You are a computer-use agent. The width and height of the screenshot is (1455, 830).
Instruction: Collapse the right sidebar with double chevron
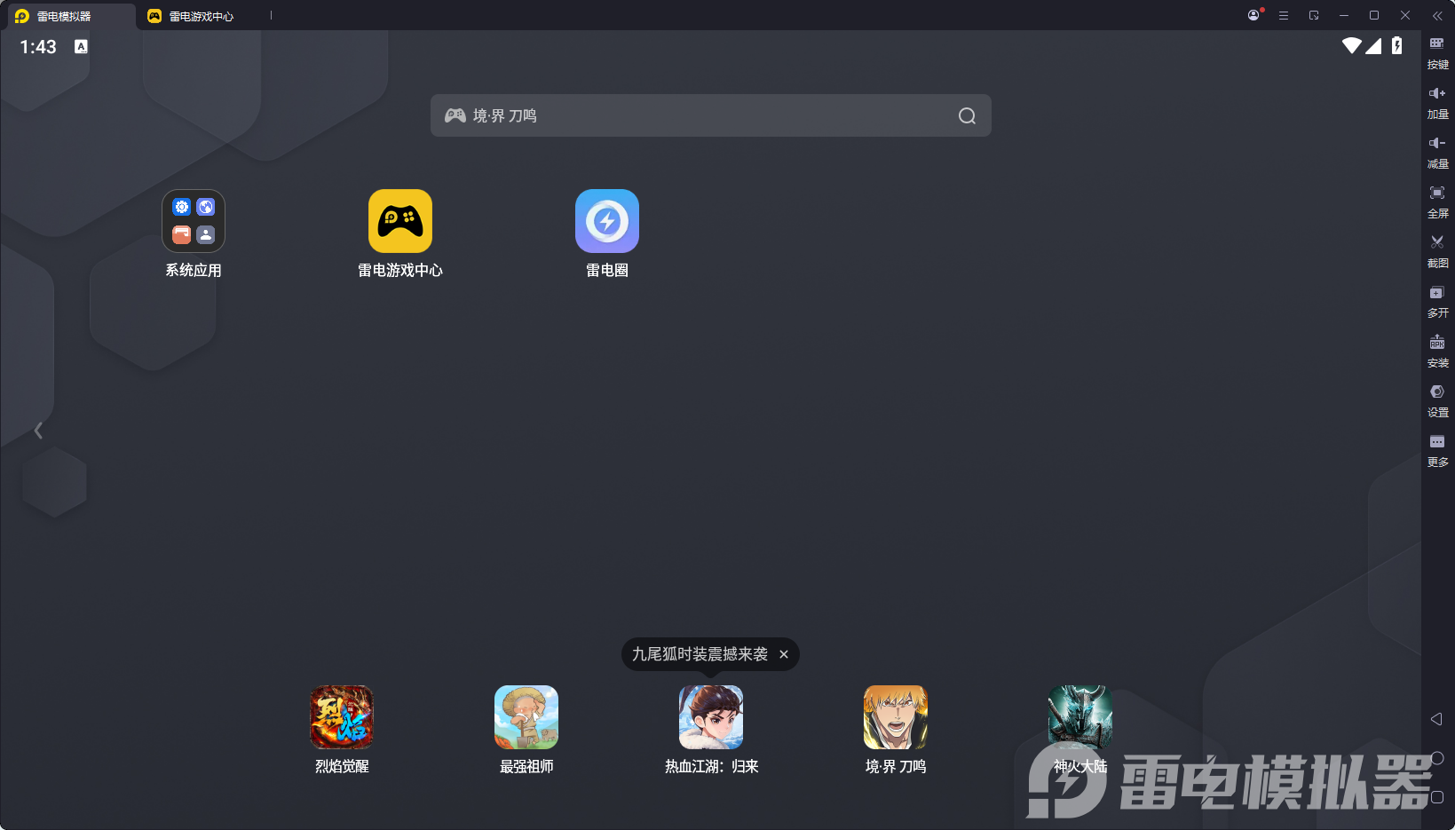click(1437, 15)
